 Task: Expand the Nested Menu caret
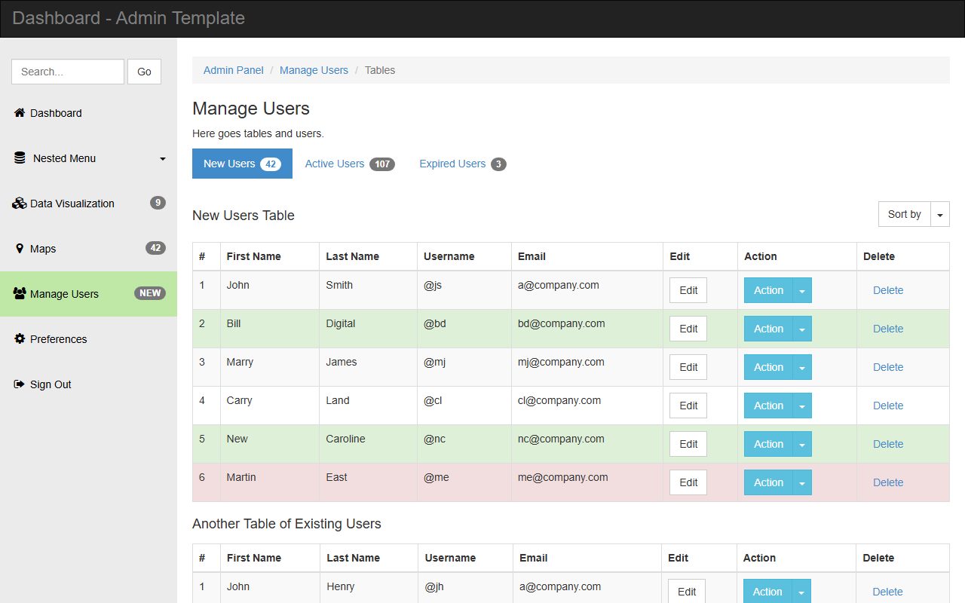click(x=163, y=159)
